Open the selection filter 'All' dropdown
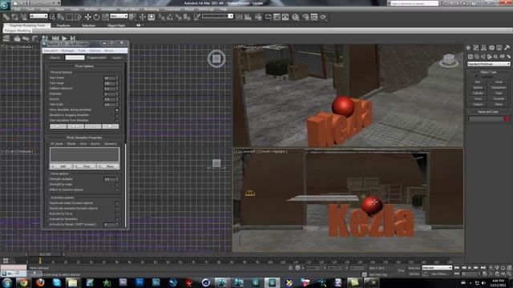The width and height of the screenshot is (513, 288). (x=38, y=16)
